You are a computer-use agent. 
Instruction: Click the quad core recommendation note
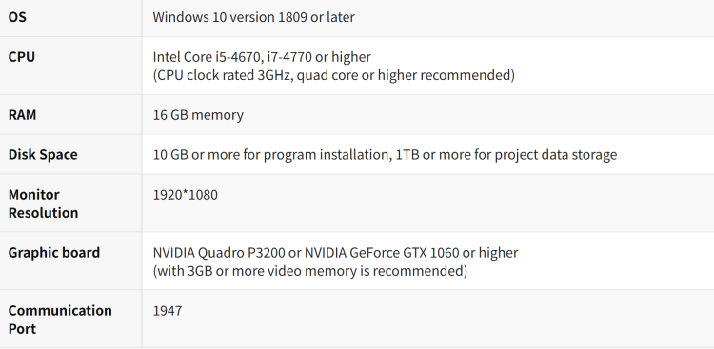click(x=334, y=75)
